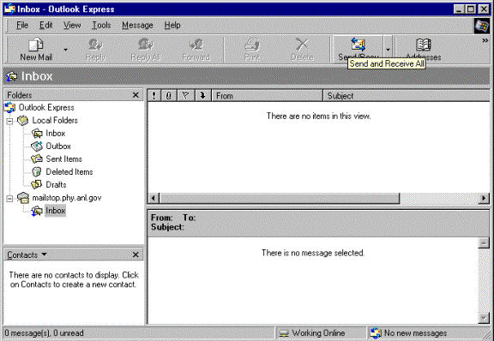Viewport: 494px width, 341px height.
Task: Sort by download-mark arrow column header
Action: (203, 95)
